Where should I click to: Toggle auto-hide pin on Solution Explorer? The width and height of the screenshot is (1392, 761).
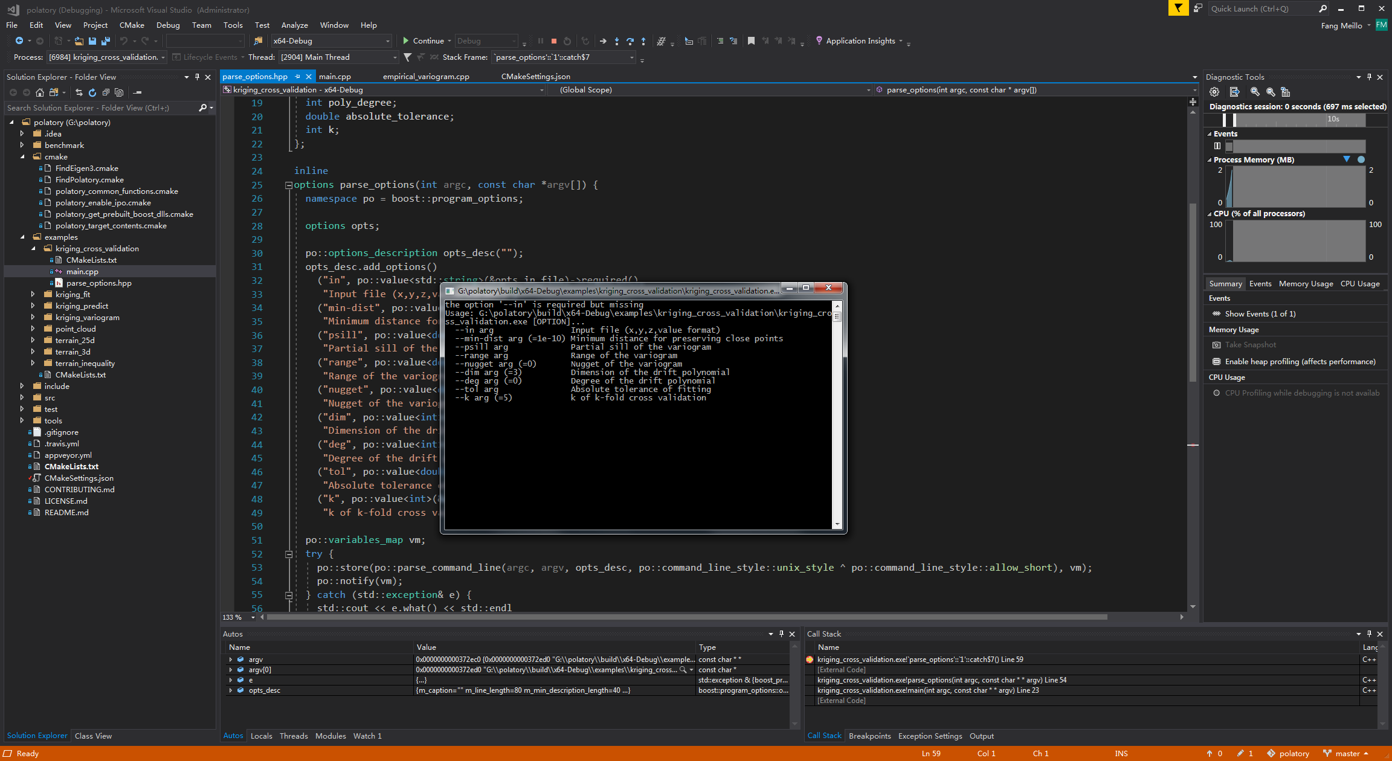(197, 77)
